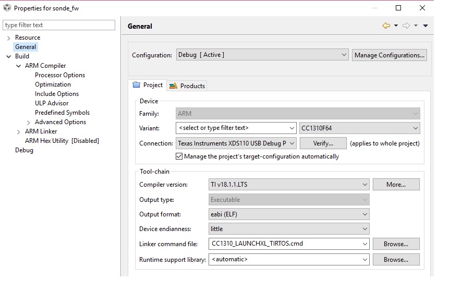Click the type filter text field
This screenshot has height=291, width=450.
tap(59, 25)
